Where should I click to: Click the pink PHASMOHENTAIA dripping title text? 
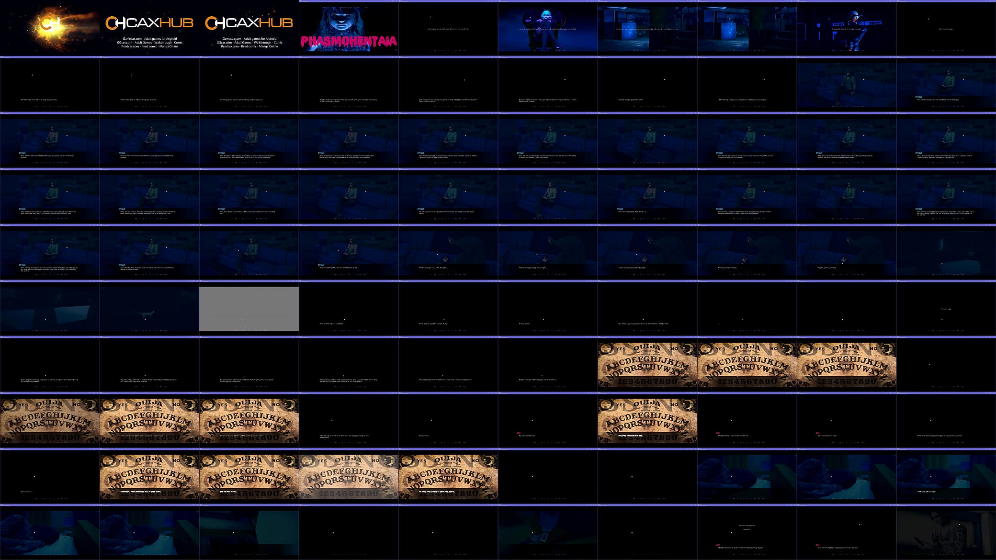[x=349, y=42]
